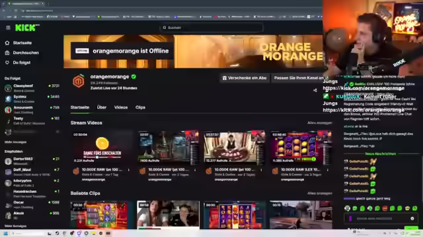The width and height of the screenshot is (423, 237).
Task: Open the emoji picker in chat input
Action: (412, 219)
